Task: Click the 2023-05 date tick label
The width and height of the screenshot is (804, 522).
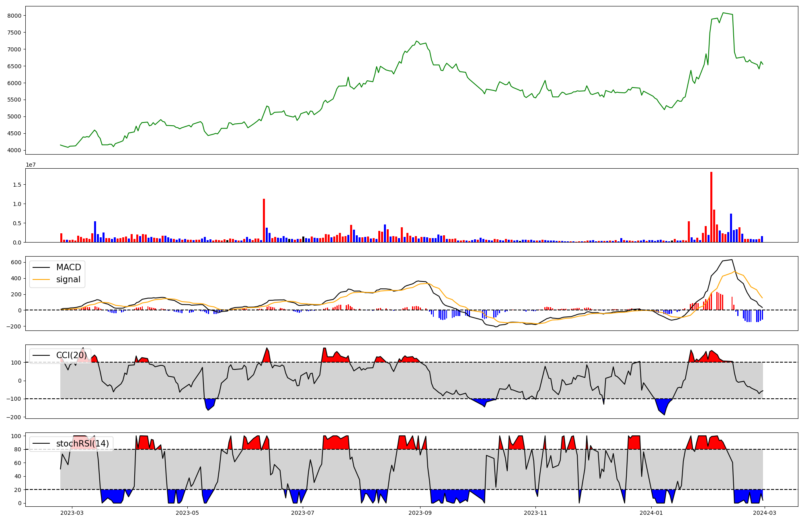Action: (187, 512)
